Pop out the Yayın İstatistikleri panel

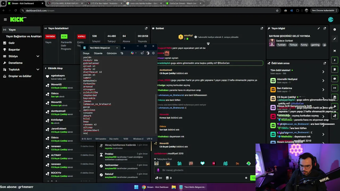[x=146, y=28]
